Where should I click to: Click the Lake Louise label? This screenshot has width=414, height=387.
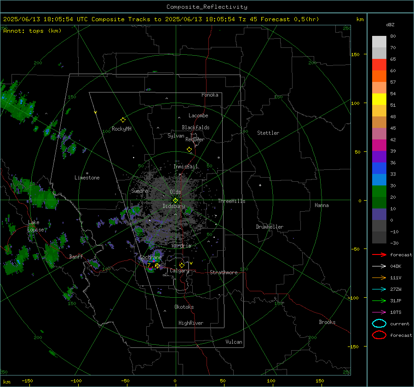(x=35, y=226)
